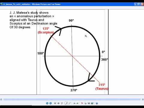This screenshot has width=144, height=108.
Task: Click the "90°" label above the circle
Action: [71, 20]
